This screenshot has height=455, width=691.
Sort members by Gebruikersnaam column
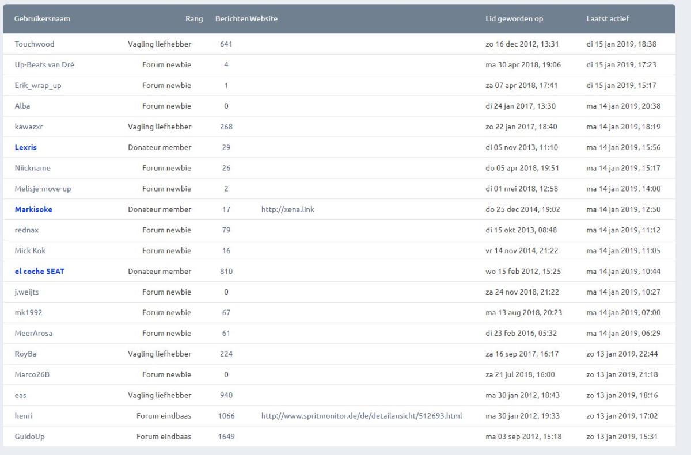pos(38,19)
